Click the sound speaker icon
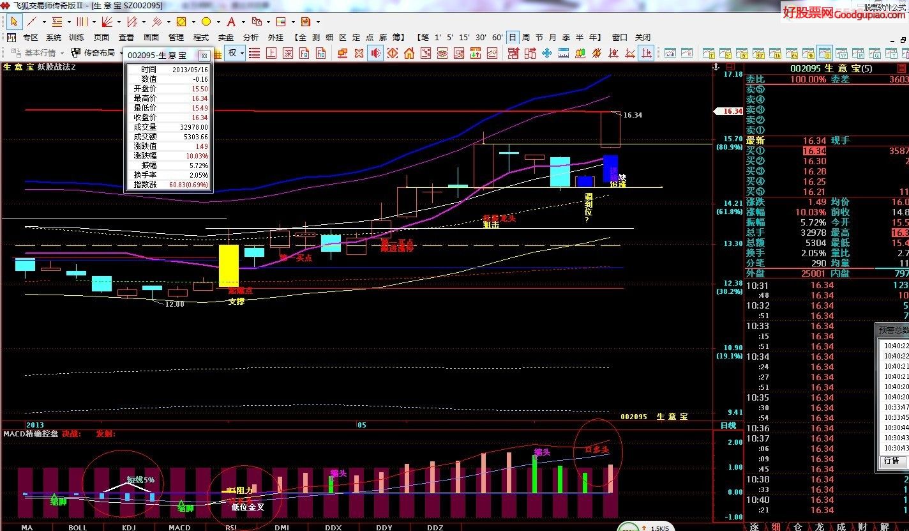The image size is (909, 531). 376,53
